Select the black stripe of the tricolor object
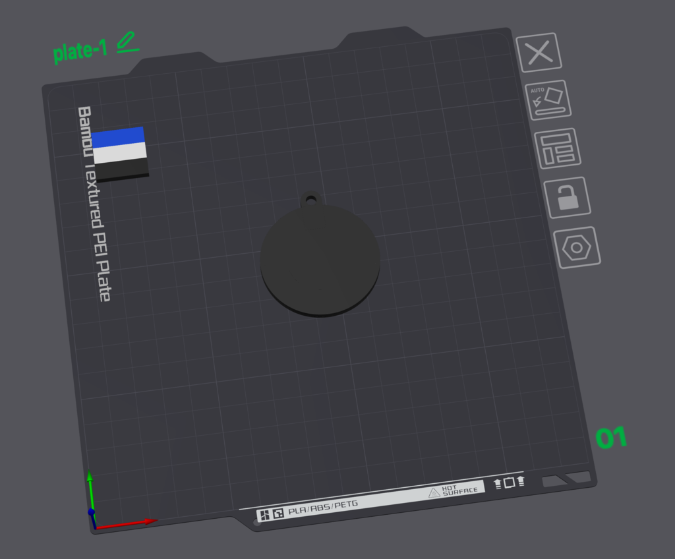The height and width of the screenshot is (559, 675). coord(121,169)
